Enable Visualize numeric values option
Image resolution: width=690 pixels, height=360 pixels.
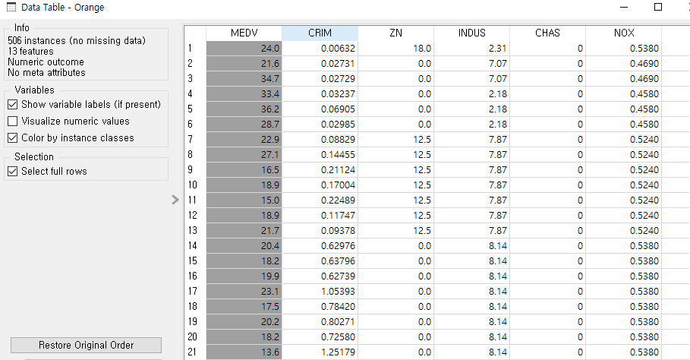click(x=12, y=121)
